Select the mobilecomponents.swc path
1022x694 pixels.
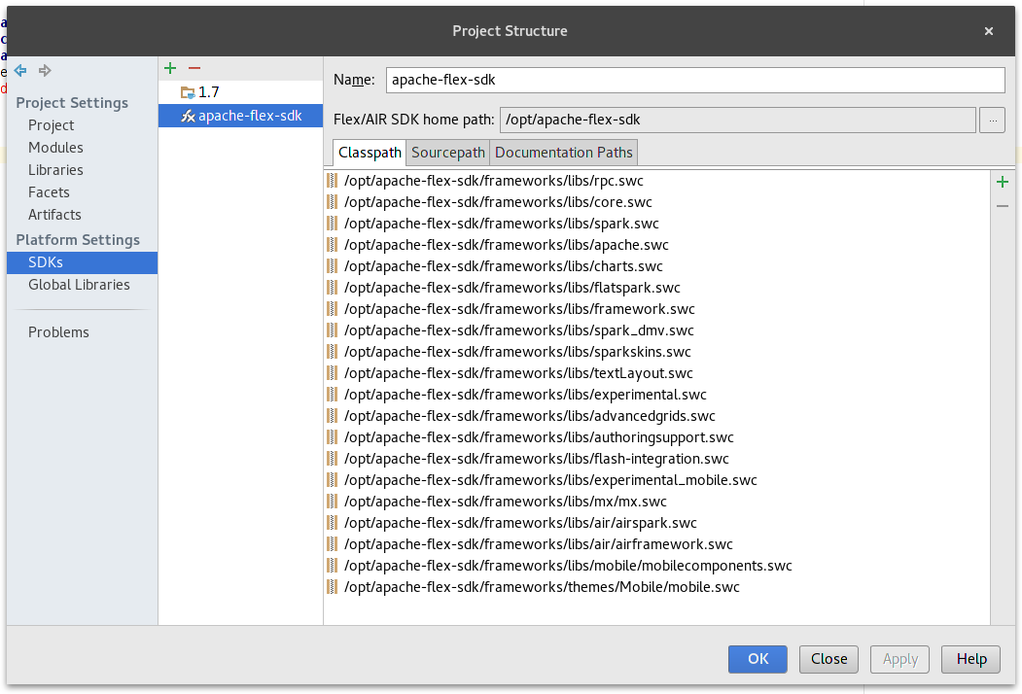pyautogui.click(x=568, y=566)
